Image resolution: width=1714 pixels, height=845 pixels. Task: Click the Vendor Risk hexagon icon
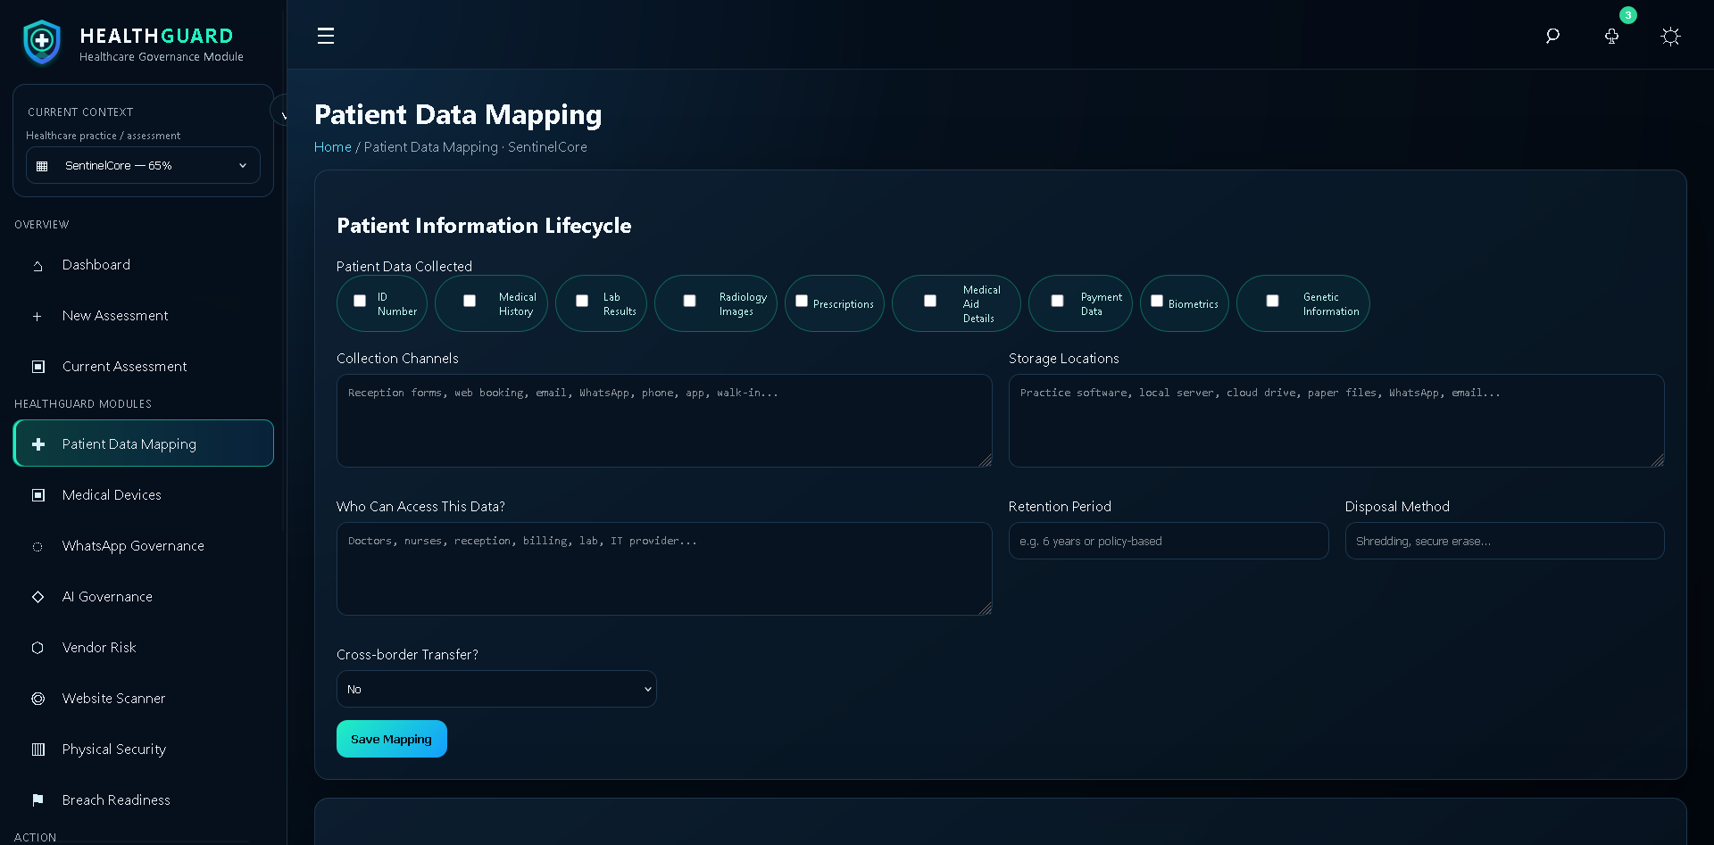point(37,648)
